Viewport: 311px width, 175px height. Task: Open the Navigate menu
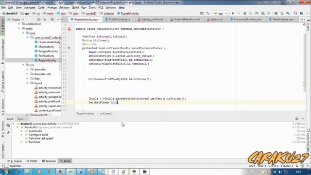30,8
